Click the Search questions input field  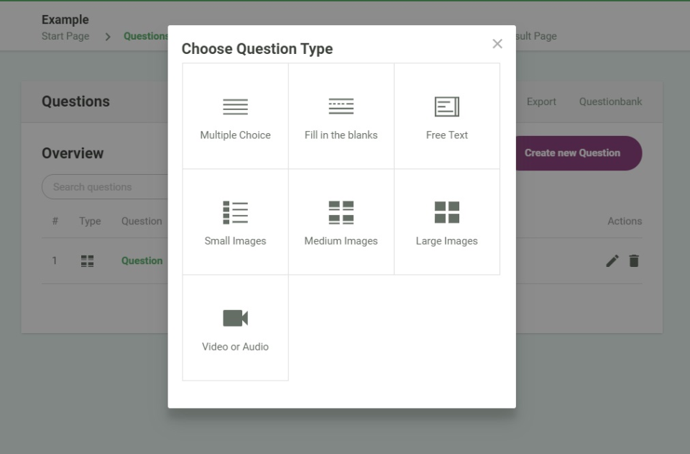click(104, 187)
